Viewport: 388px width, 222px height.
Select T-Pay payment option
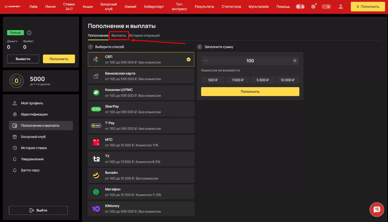click(x=141, y=126)
